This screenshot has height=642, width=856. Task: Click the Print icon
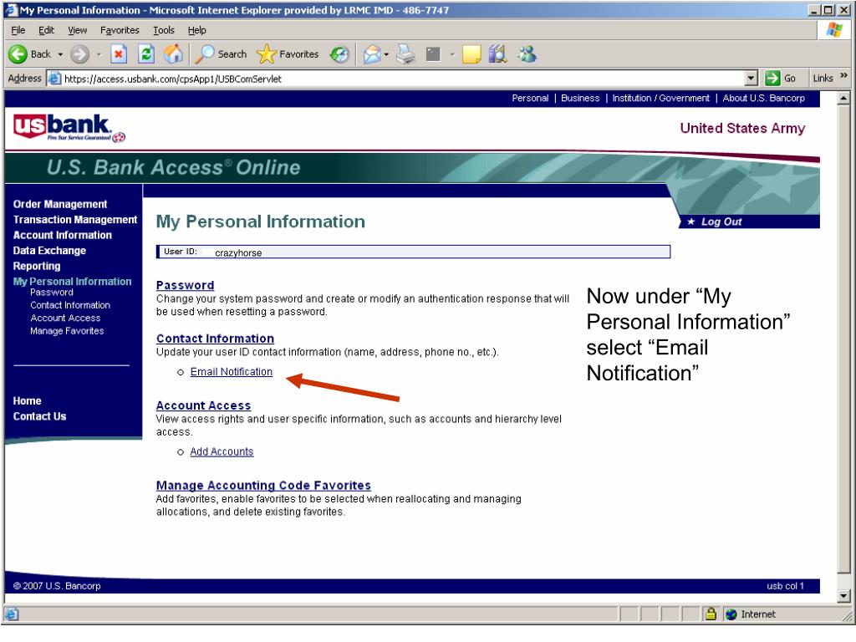pos(405,54)
